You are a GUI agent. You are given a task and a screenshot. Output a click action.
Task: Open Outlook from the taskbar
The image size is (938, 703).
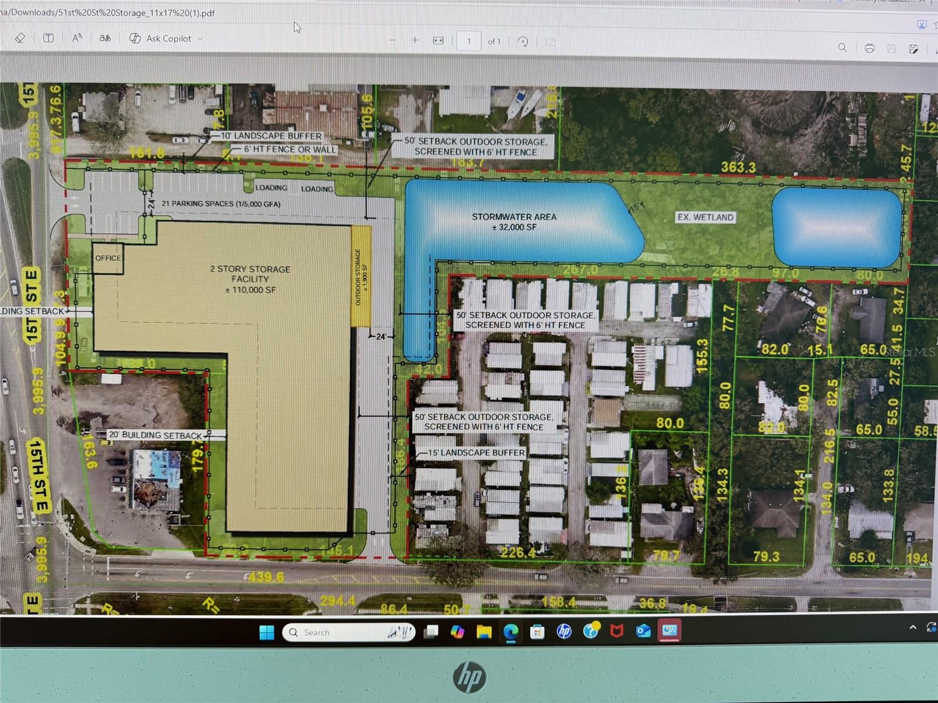tap(644, 632)
